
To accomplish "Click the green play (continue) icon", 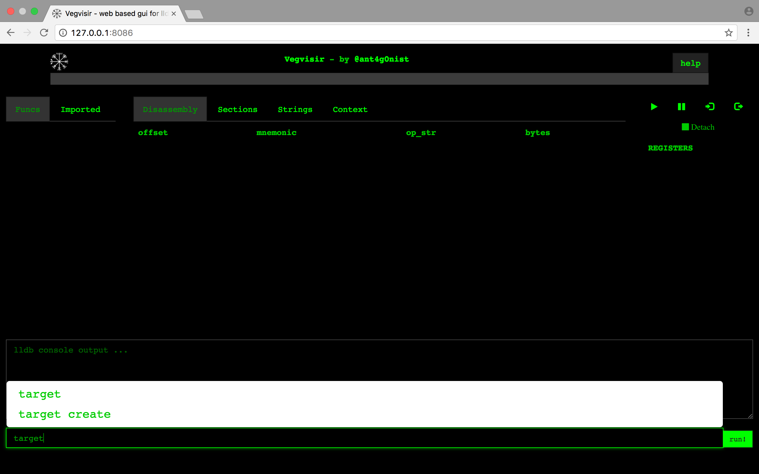I will pos(654,107).
